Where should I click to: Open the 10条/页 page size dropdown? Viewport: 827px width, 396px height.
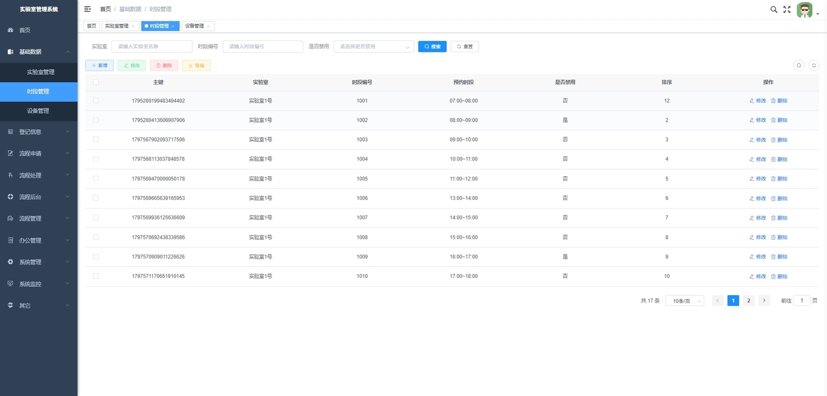click(x=685, y=301)
